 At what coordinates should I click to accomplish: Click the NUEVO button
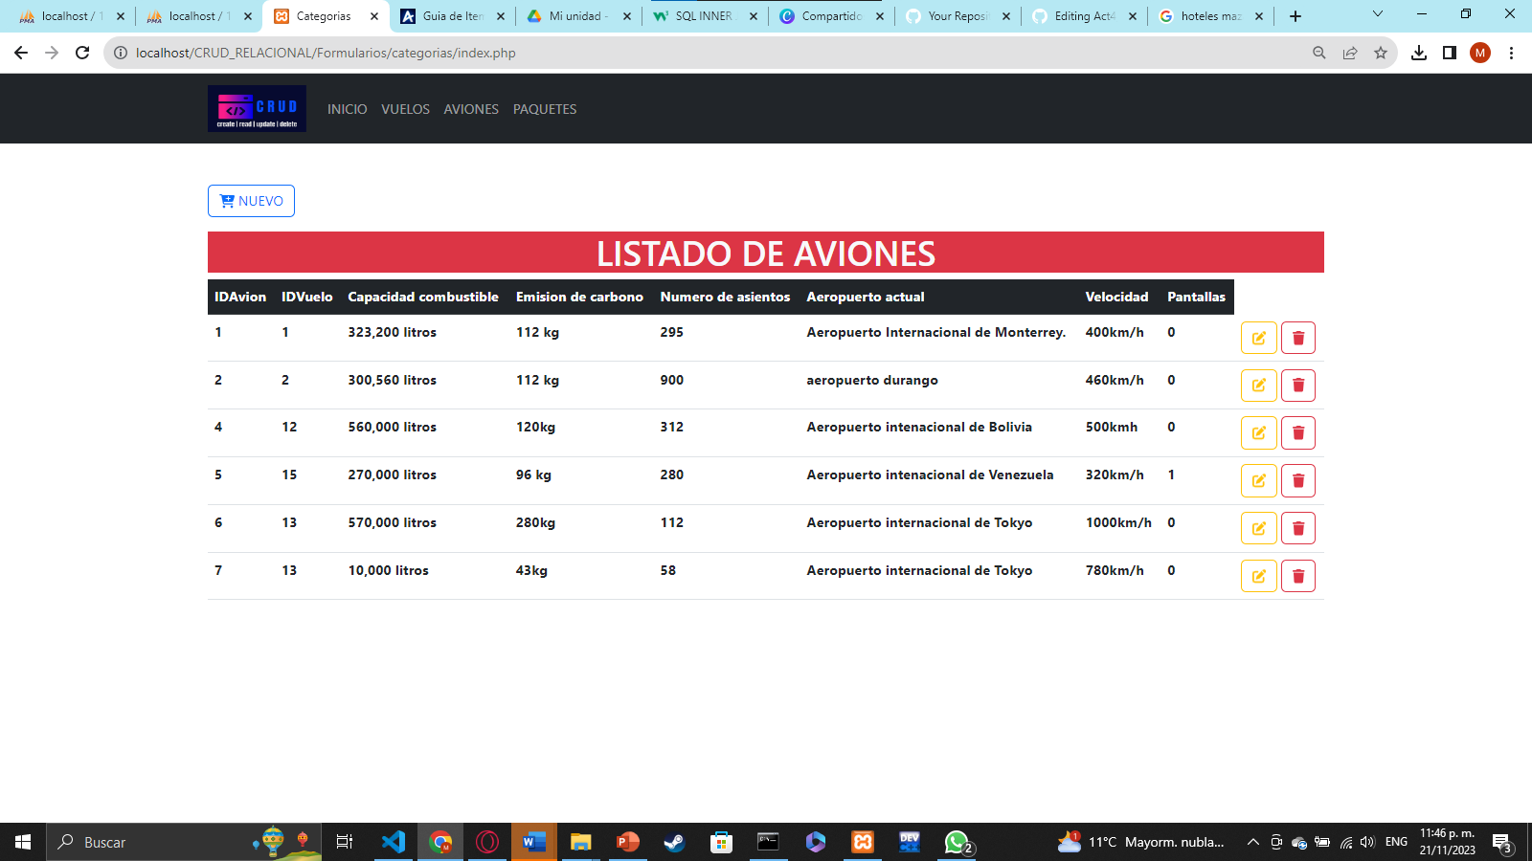click(x=251, y=201)
